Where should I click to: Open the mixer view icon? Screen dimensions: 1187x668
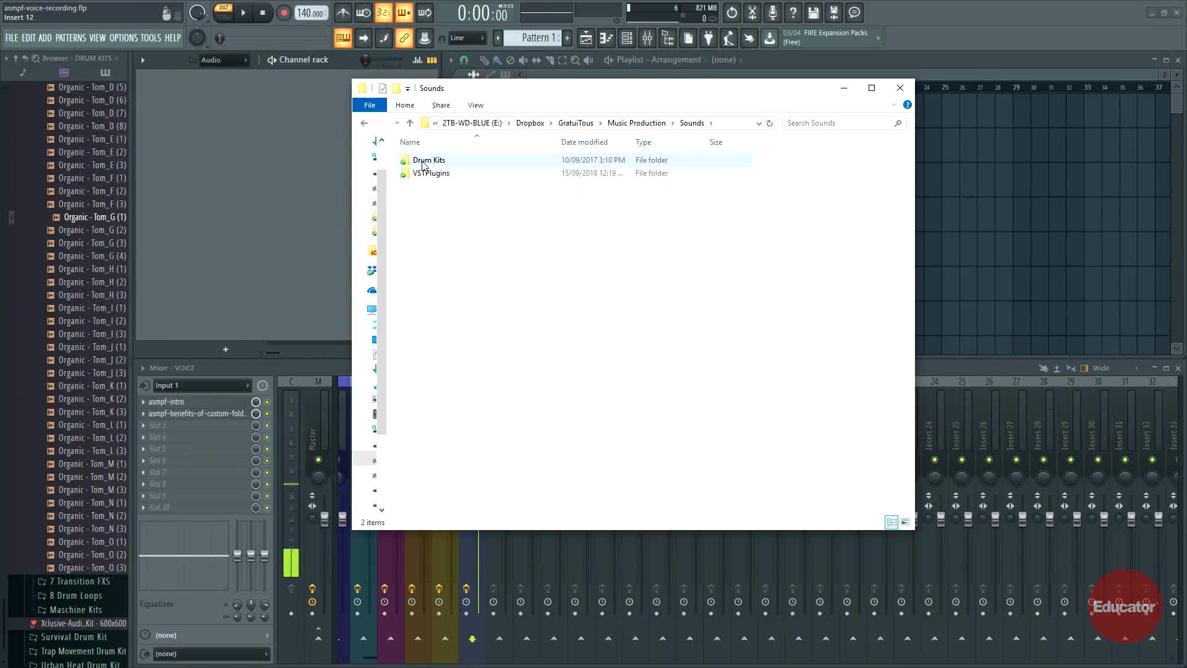tap(647, 38)
